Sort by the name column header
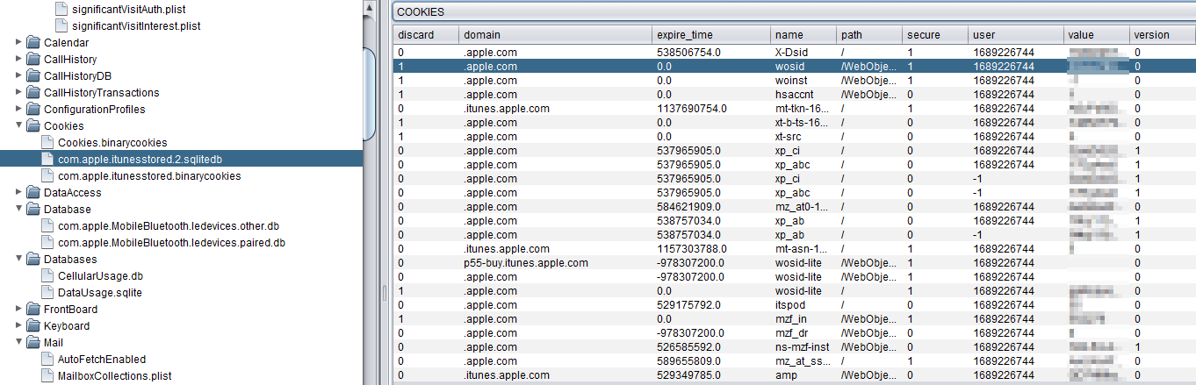This screenshot has width=1196, height=385. [x=803, y=35]
